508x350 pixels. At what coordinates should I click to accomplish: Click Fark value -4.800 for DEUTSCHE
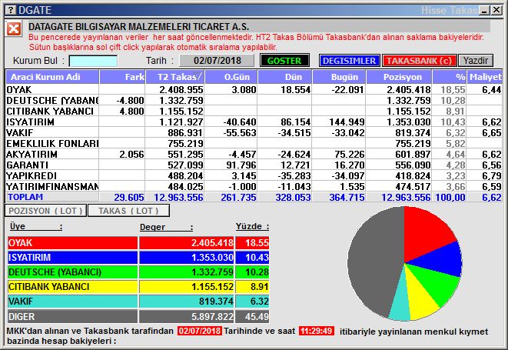[130, 101]
